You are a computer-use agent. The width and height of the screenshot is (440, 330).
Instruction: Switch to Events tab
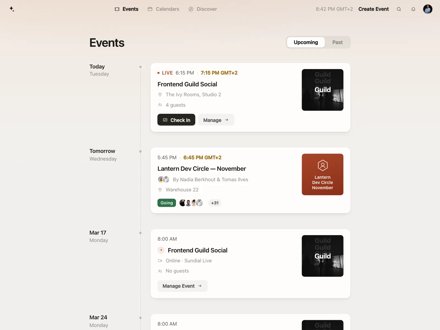127,9
